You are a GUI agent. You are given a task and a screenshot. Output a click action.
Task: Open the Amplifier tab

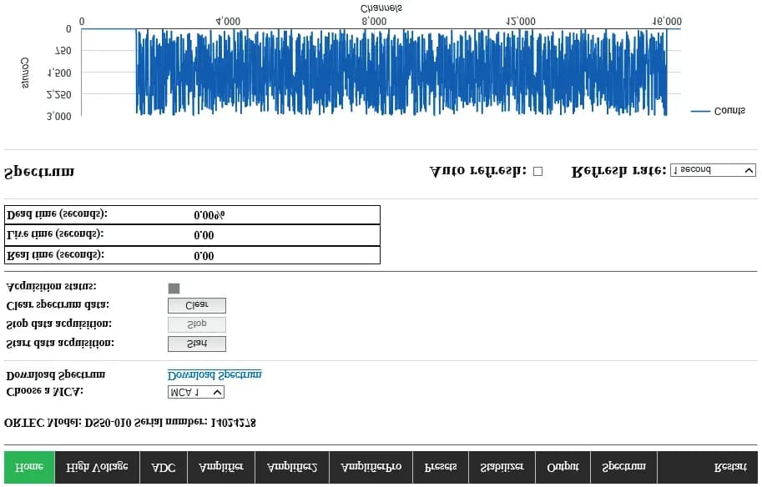221,467
